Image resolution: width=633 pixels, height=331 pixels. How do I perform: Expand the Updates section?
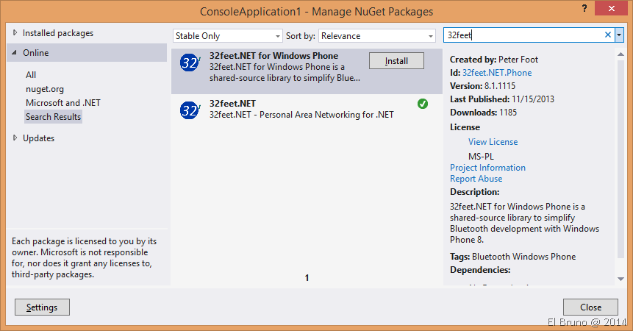coord(16,138)
